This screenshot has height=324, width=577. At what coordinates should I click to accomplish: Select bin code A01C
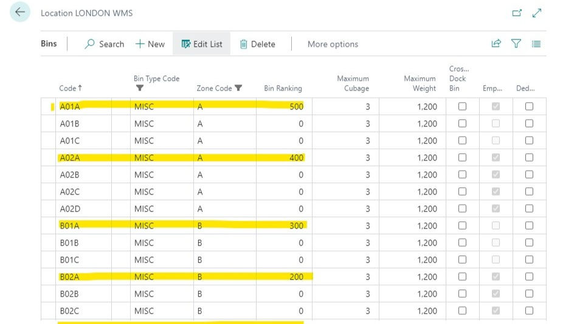[x=70, y=140]
